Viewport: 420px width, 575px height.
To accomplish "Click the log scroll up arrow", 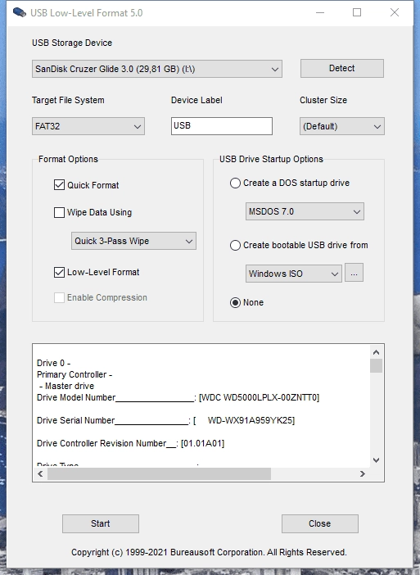I will point(376,352).
